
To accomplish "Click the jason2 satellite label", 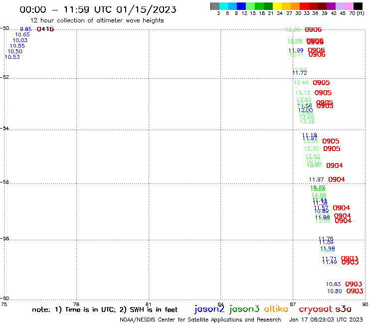I will (x=209, y=310).
